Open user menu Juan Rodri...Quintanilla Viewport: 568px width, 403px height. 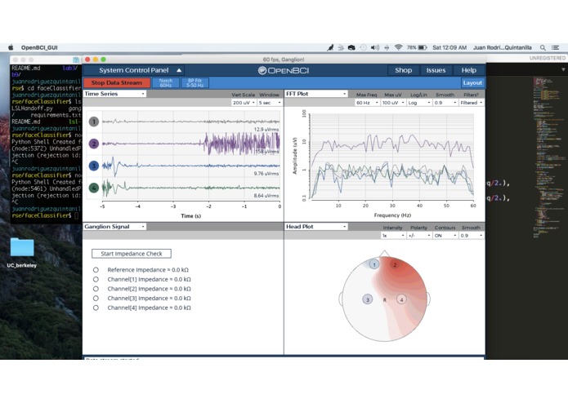[503, 47]
